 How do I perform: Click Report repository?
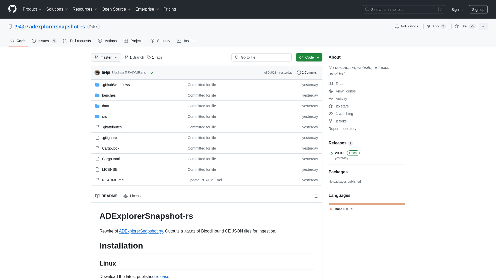[x=342, y=129]
